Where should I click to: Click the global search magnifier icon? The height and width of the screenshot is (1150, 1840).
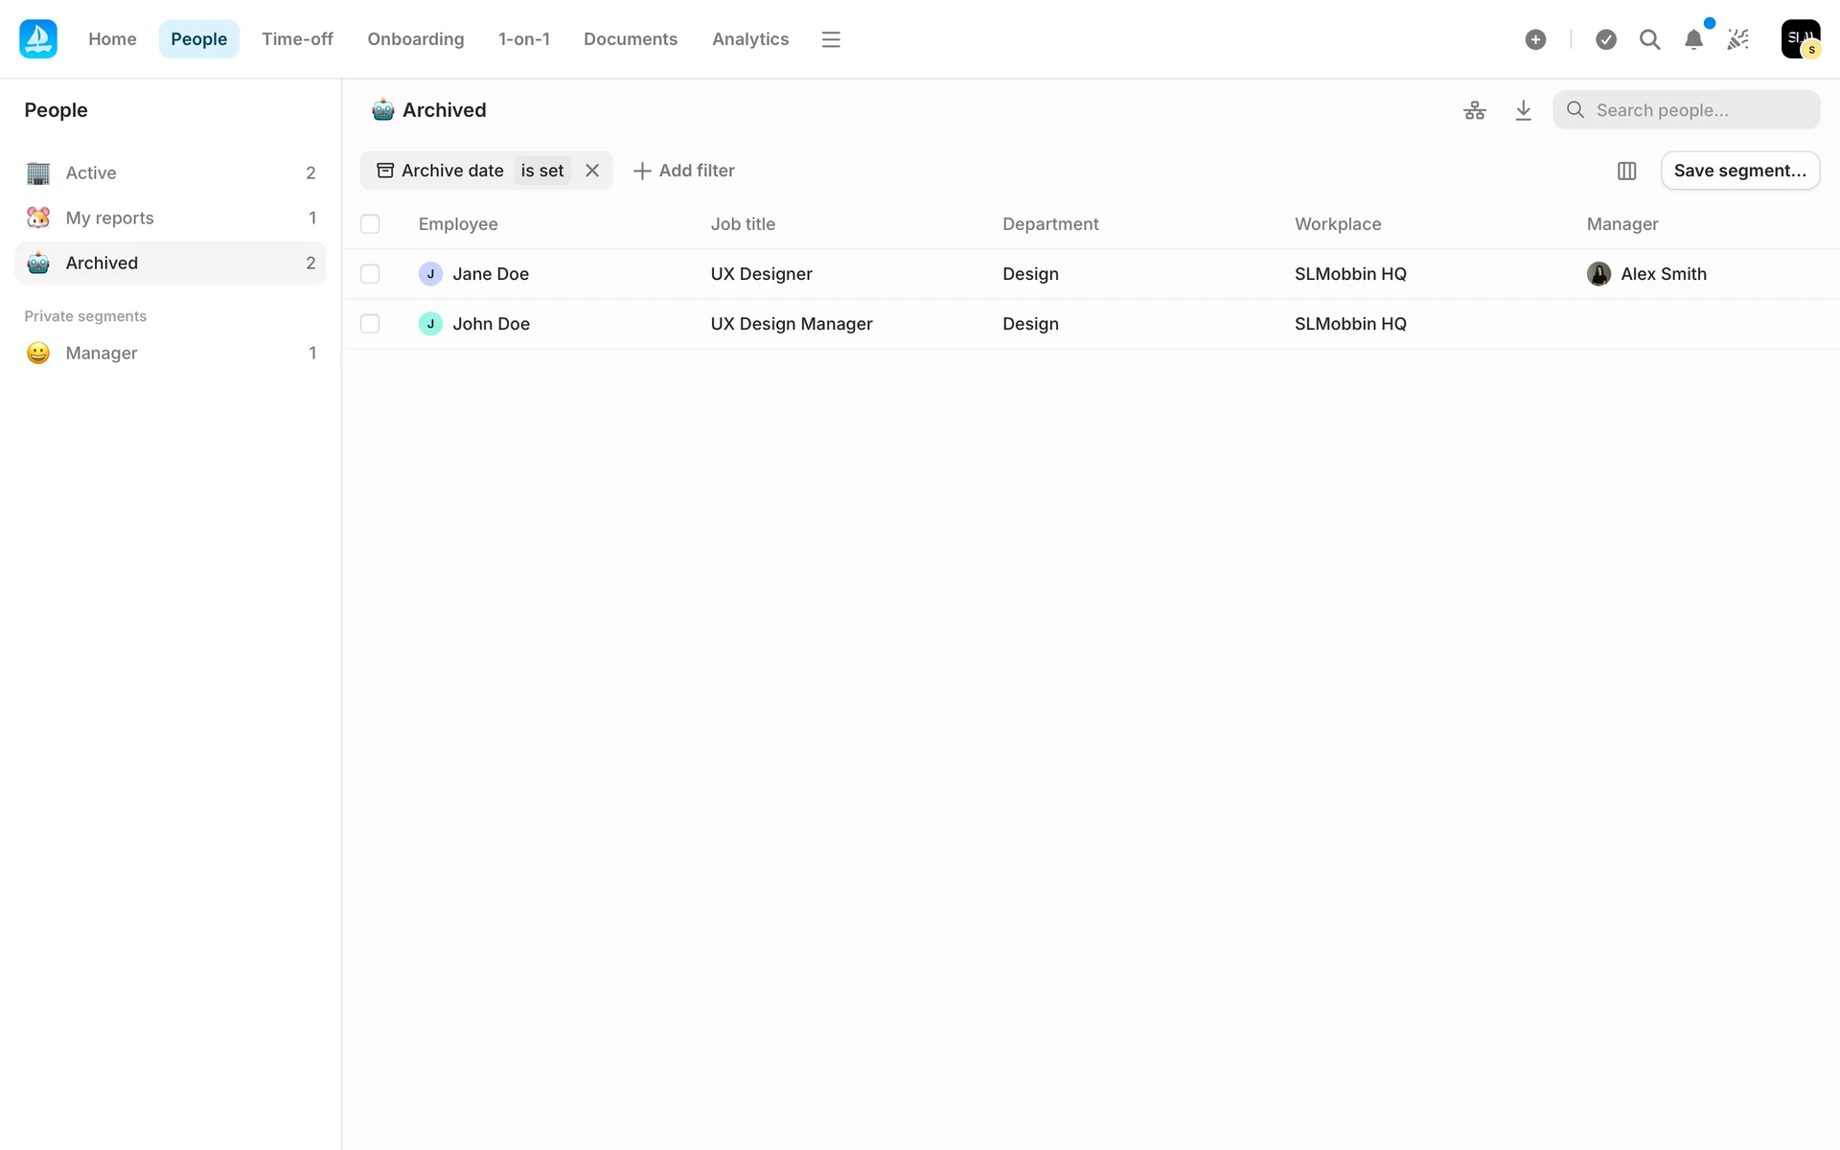tap(1649, 39)
